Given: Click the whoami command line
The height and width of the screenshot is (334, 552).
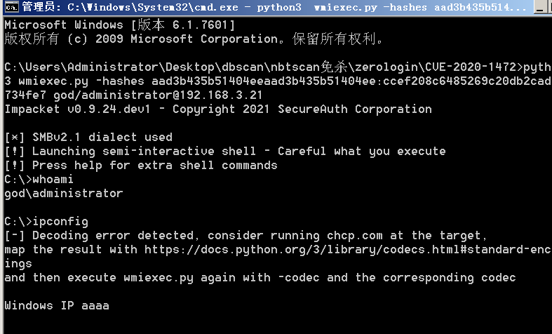Looking at the screenshot, I should [x=39, y=180].
